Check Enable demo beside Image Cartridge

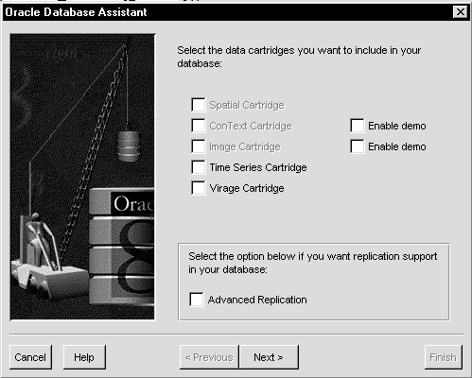(358, 146)
